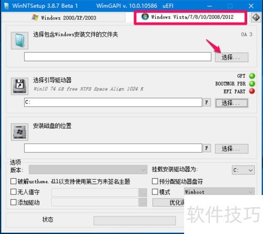The height and width of the screenshot is (234, 263).
Task: Click the boot drive floppy icon
Action: tap(19, 86)
